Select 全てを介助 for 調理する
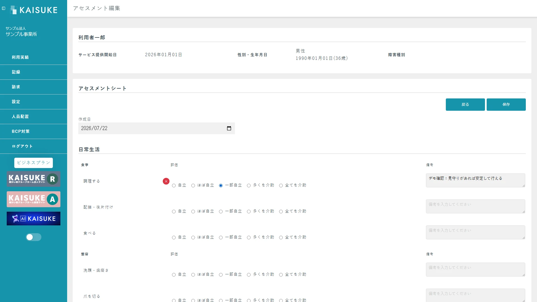Image resolution: width=537 pixels, height=302 pixels. tap(281, 185)
